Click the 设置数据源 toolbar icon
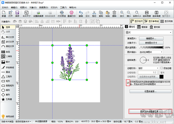Image resolution: width=174 pixels, height=124 pixels. click(38, 14)
